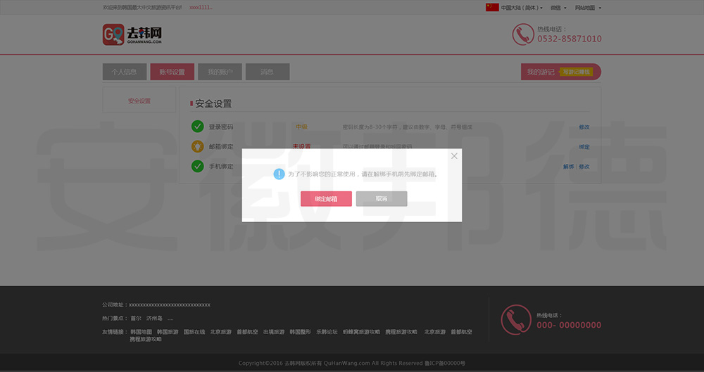Close the dialog with the X icon
The width and height of the screenshot is (704, 372).
454,156
